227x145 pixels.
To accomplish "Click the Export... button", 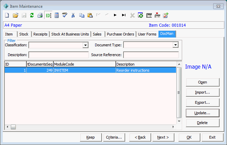I will 202,103.
